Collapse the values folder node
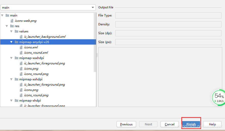 pos(11,31)
